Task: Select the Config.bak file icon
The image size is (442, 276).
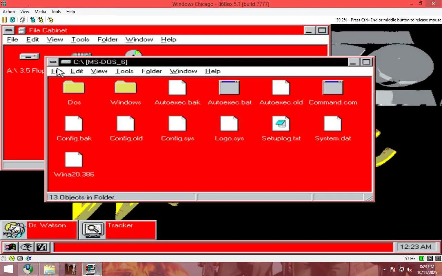Action: 74,124
